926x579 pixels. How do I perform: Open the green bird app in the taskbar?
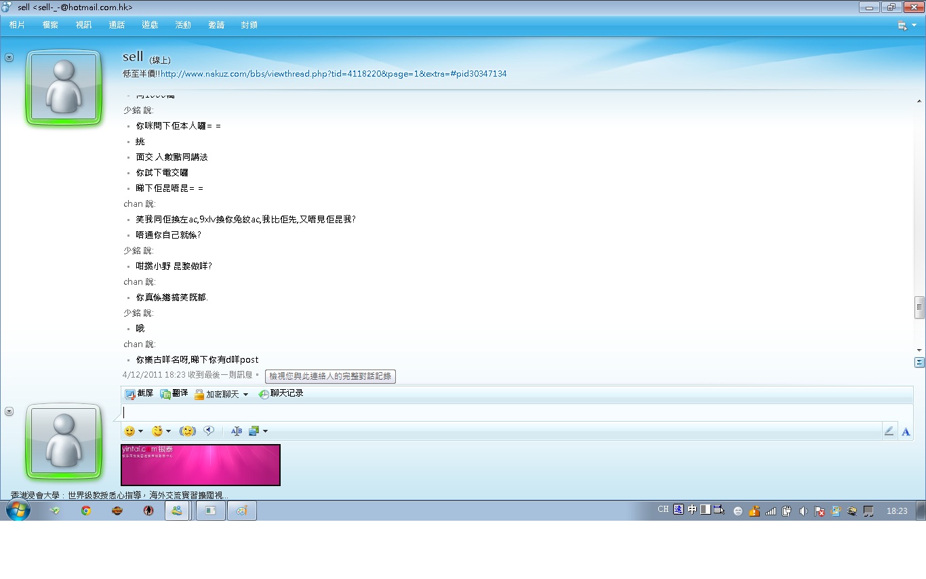[x=55, y=511]
